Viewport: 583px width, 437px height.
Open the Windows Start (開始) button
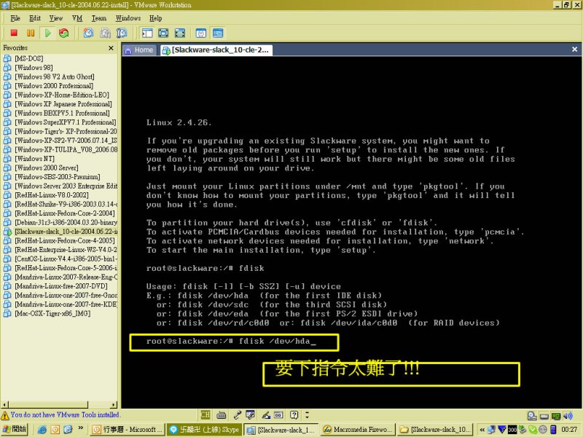pyautogui.click(x=15, y=429)
